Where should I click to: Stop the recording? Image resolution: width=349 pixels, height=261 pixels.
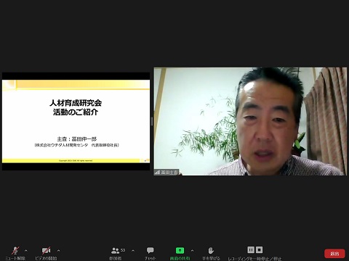(259, 249)
